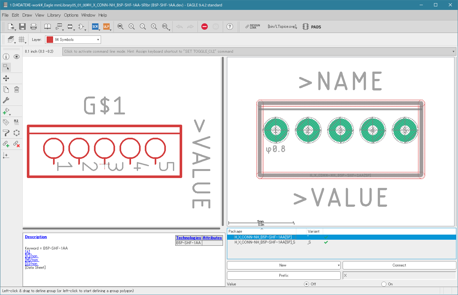458x295 pixels.
Task: Click the Zoom to fit icon
Action: (x=120, y=27)
